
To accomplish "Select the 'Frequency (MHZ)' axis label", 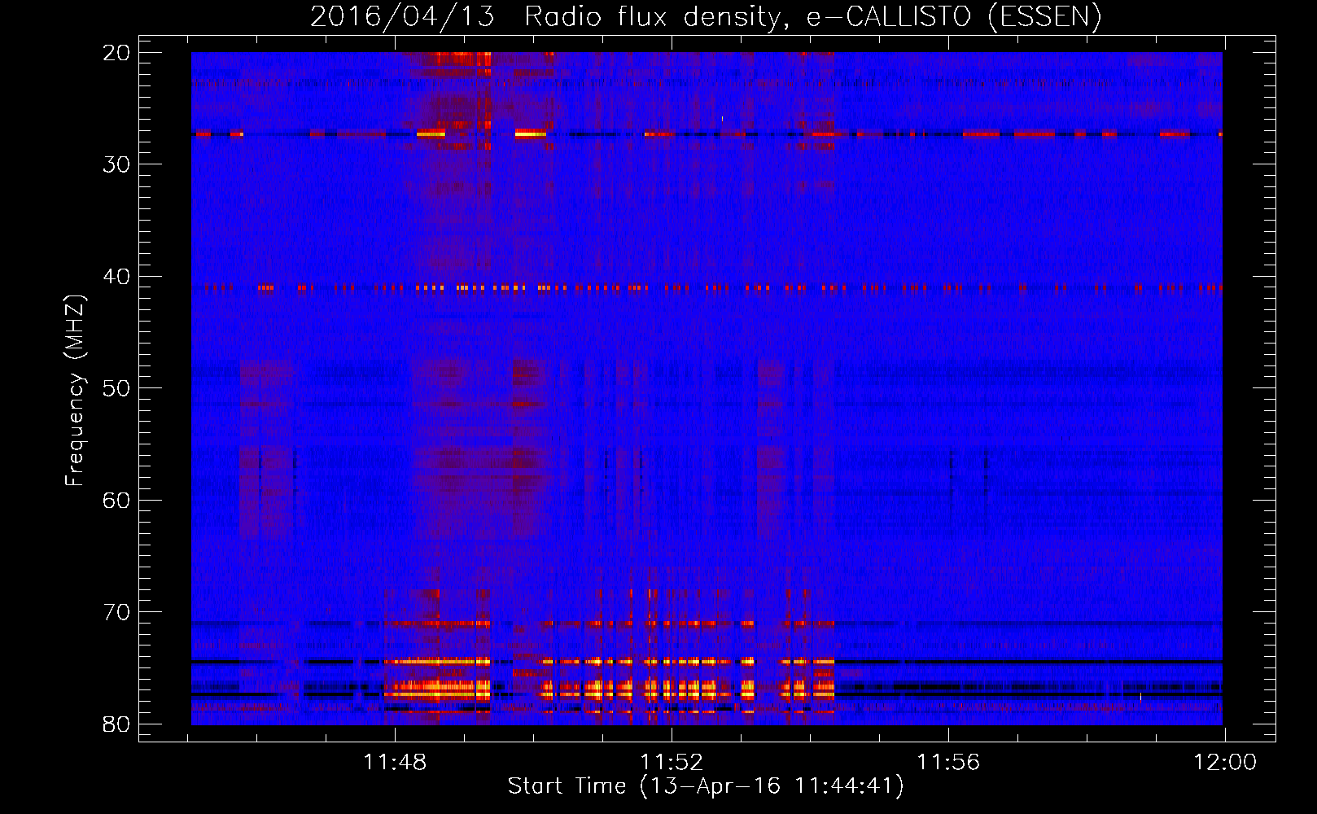I will coord(75,391).
